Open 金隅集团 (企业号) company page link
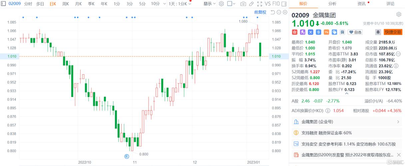The width and height of the screenshot is (405, 166). click(x=346, y=122)
